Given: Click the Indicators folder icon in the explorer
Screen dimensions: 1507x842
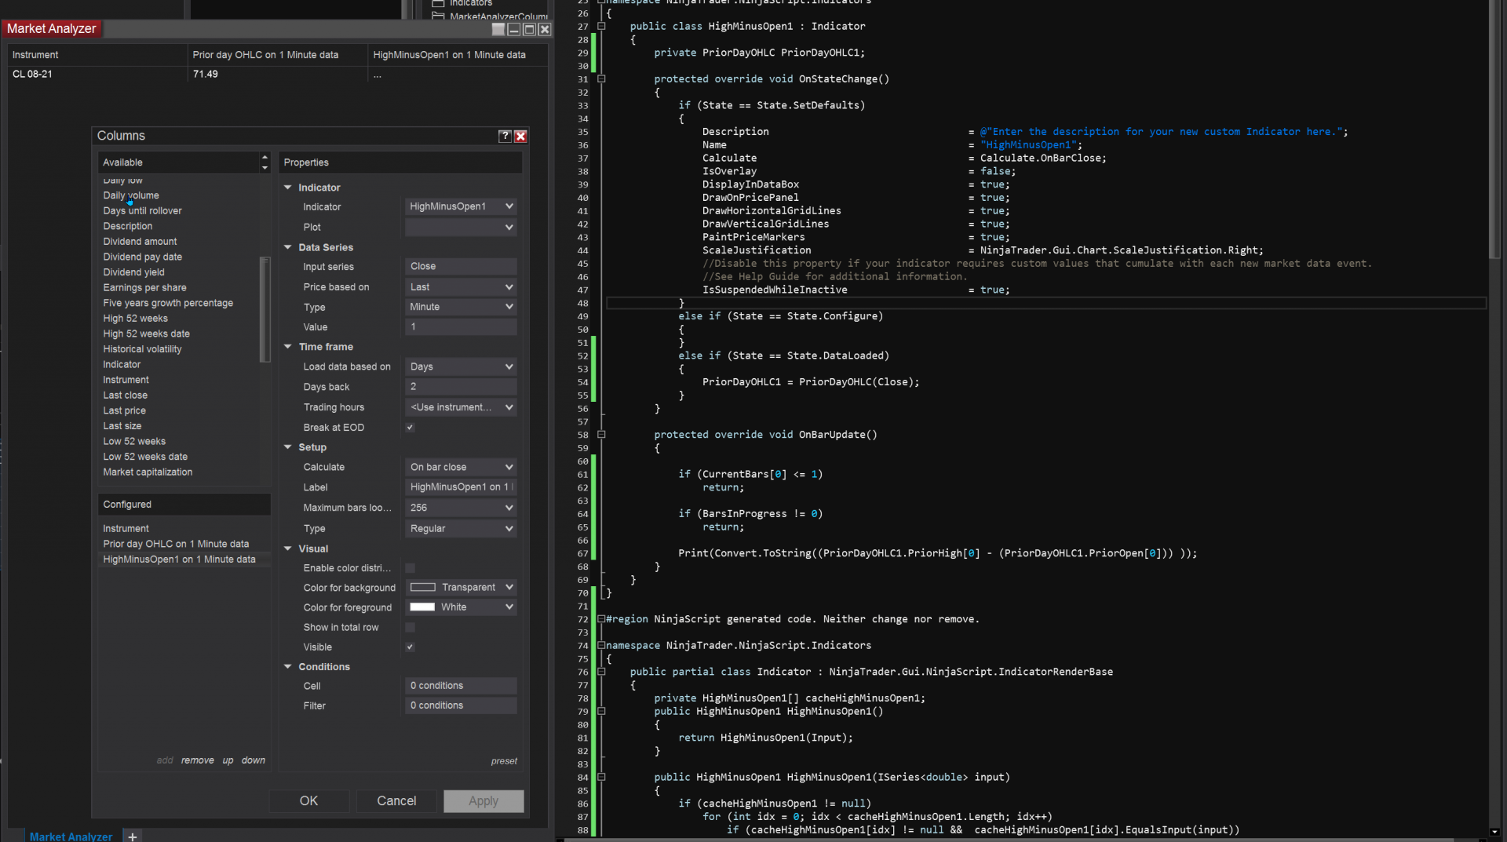Looking at the screenshot, I should click(437, 4).
